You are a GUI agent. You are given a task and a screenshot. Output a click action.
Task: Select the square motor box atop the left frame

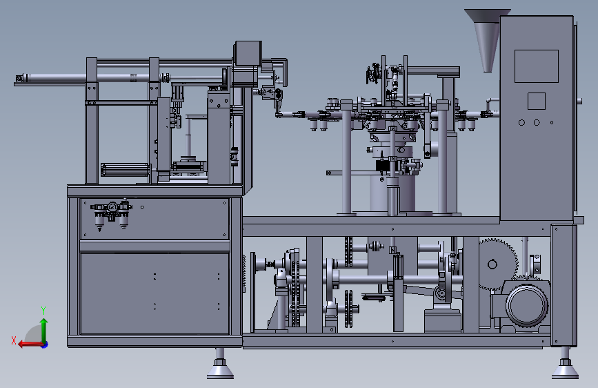[x=248, y=53]
